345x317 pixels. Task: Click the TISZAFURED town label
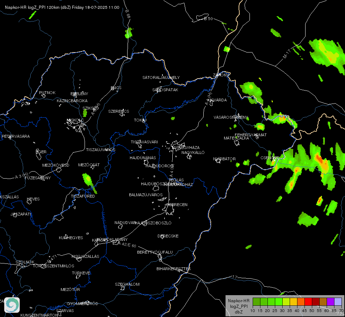click(x=83, y=196)
